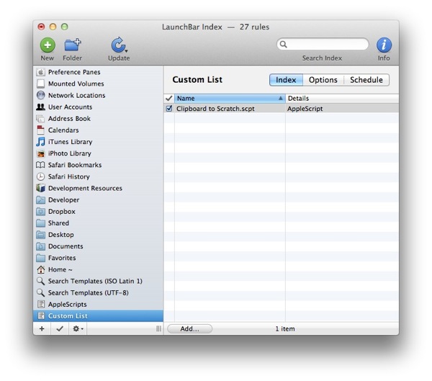
Task: Select Home ~ rule
Action: 98,269
